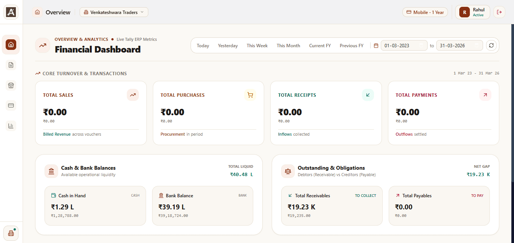
Task: Click the arrow icon beside Total Receivables
Action: [290, 195]
